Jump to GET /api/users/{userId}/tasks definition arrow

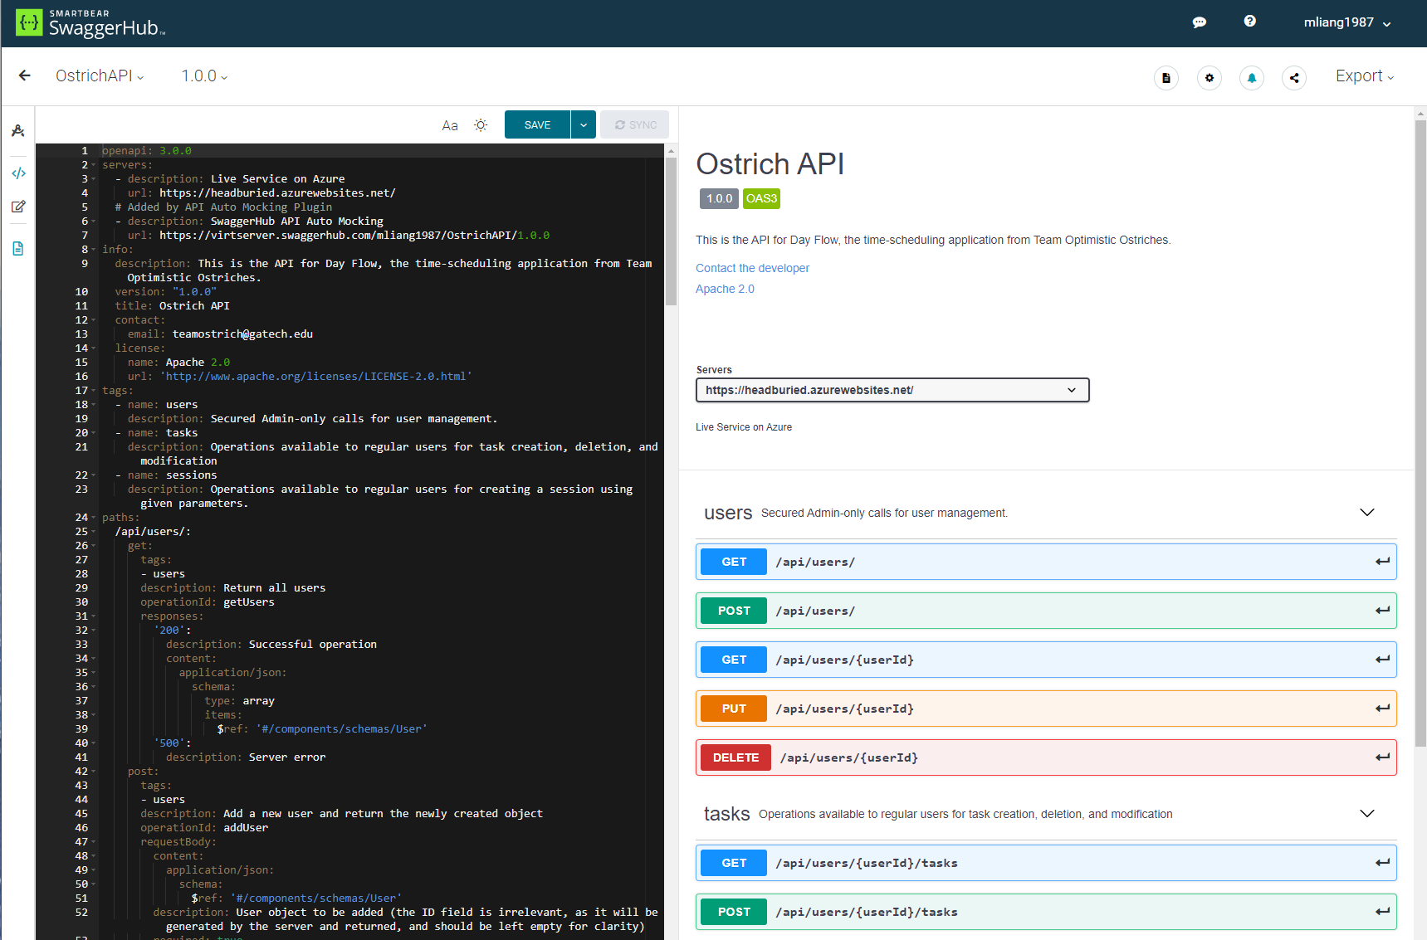pyautogui.click(x=1382, y=863)
